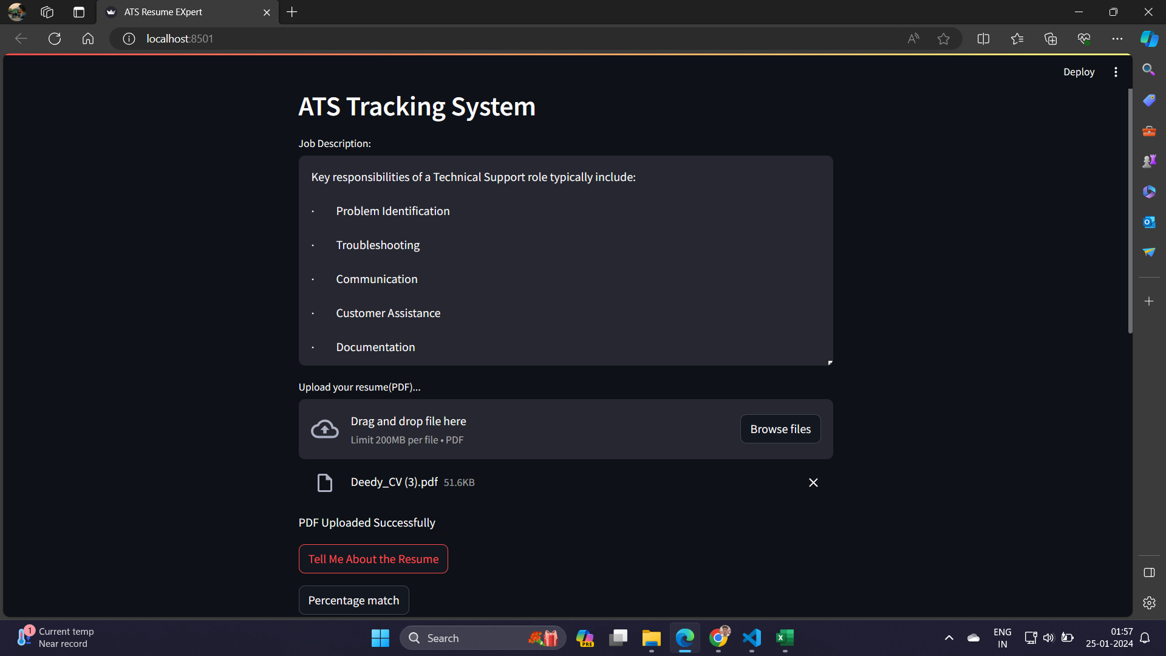Click the Deploy button
1166x656 pixels.
pos(1079,72)
